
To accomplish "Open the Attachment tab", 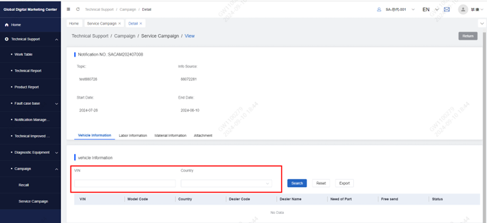I will 203,136.
